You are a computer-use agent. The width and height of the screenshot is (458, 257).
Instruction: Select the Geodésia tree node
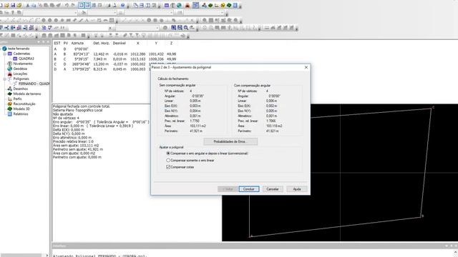tap(20, 69)
